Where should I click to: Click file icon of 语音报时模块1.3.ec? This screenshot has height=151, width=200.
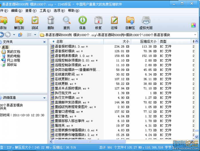pos(52,47)
